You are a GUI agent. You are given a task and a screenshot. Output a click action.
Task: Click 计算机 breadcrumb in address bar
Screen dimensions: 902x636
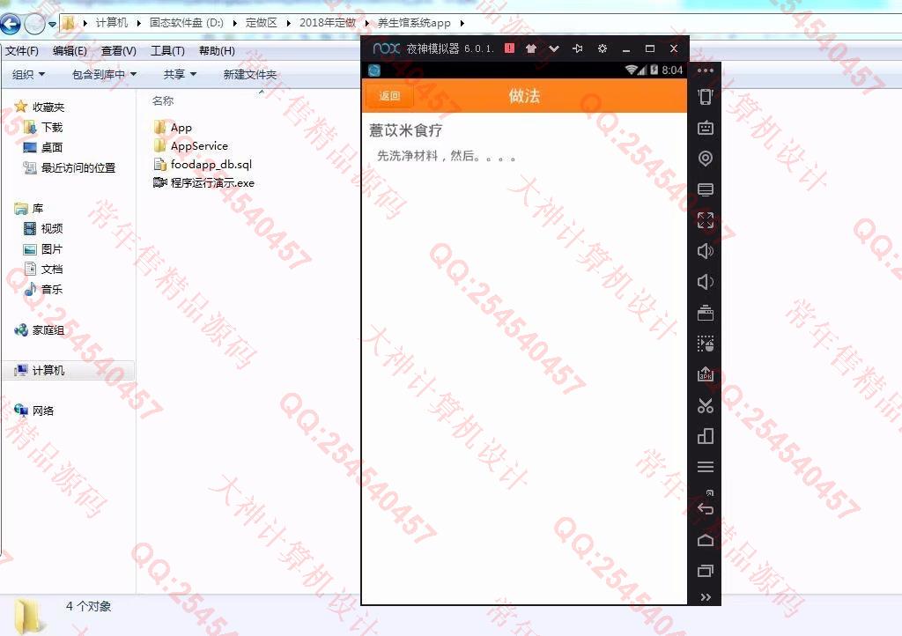coord(112,22)
